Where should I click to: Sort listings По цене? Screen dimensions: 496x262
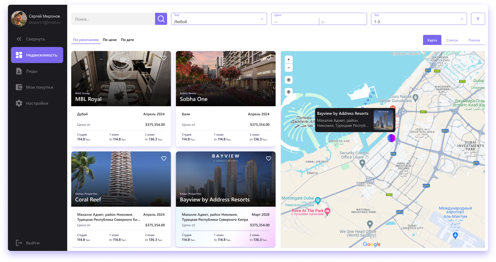point(110,40)
